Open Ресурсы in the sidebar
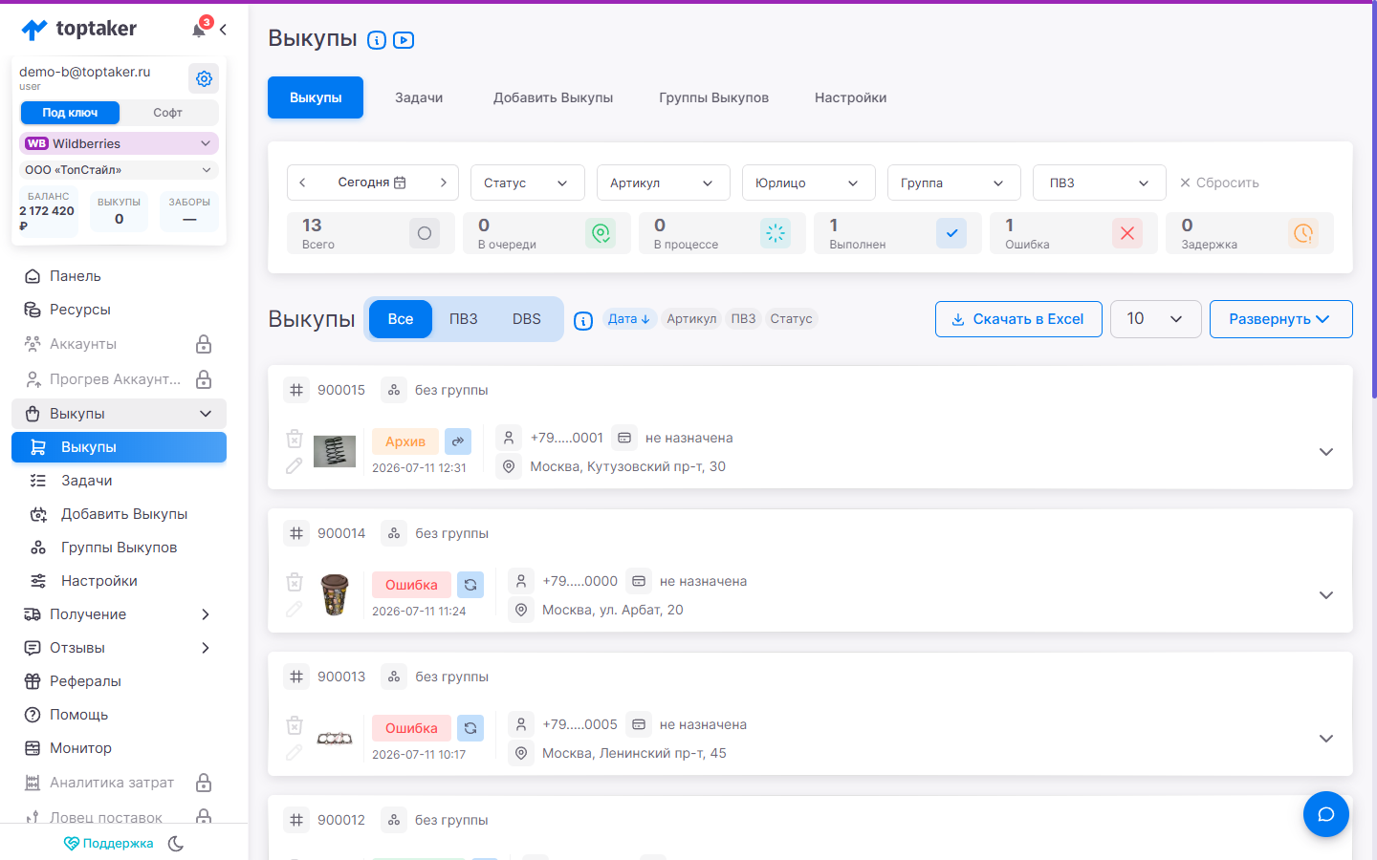Viewport: 1377px width, 860px height. point(119,310)
